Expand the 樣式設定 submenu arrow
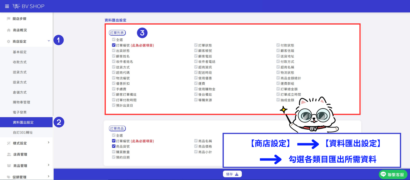Screen dimensions: 410x180 pos(49,142)
